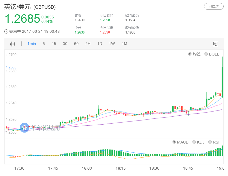228x176 pixels.
Task: Click the 已自选 watchlist button
Action: tap(214, 6)
